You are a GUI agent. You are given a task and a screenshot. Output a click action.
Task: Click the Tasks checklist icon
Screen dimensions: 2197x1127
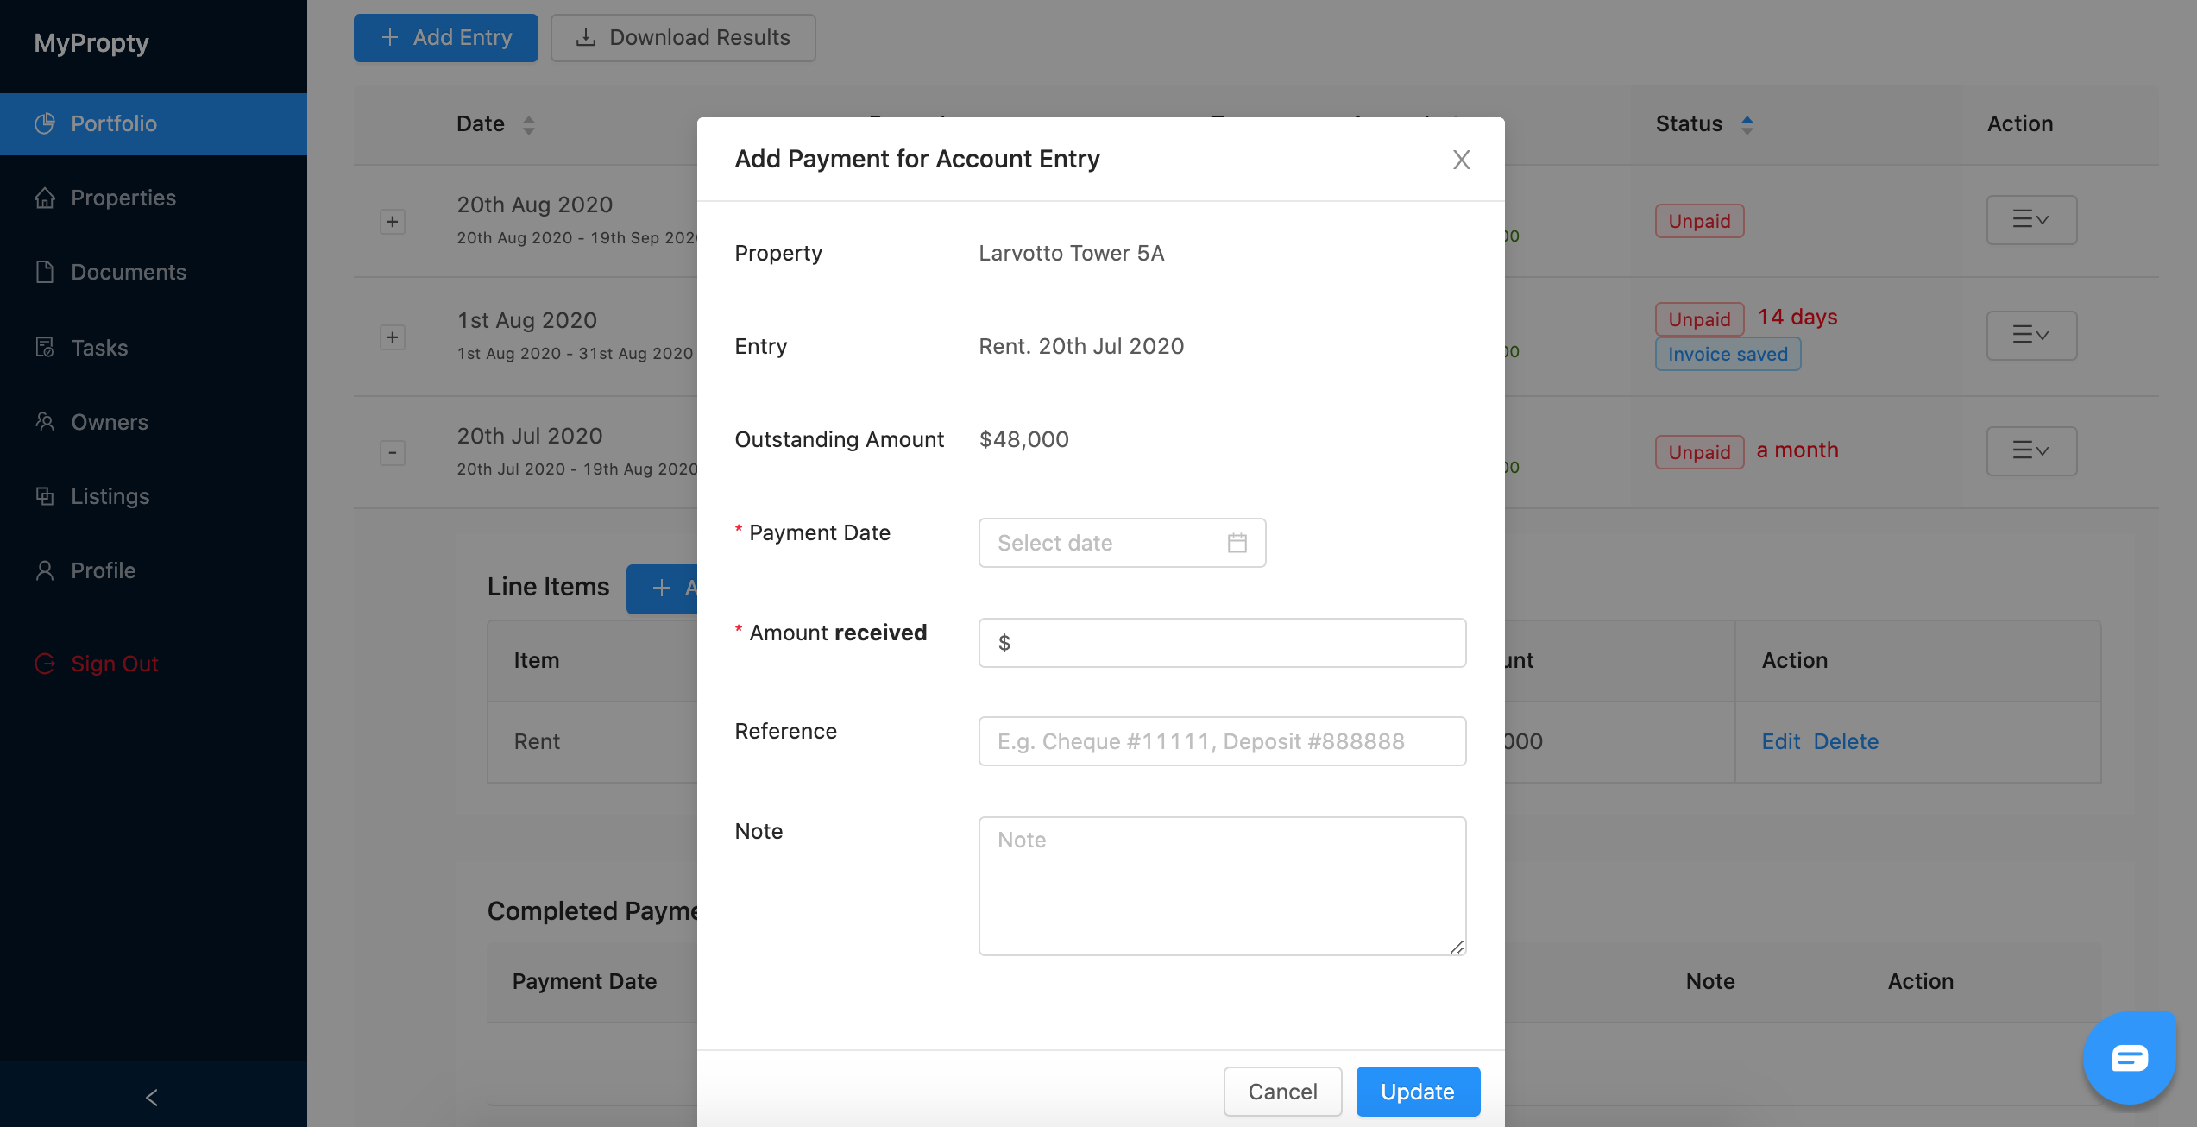coord(45,348)
